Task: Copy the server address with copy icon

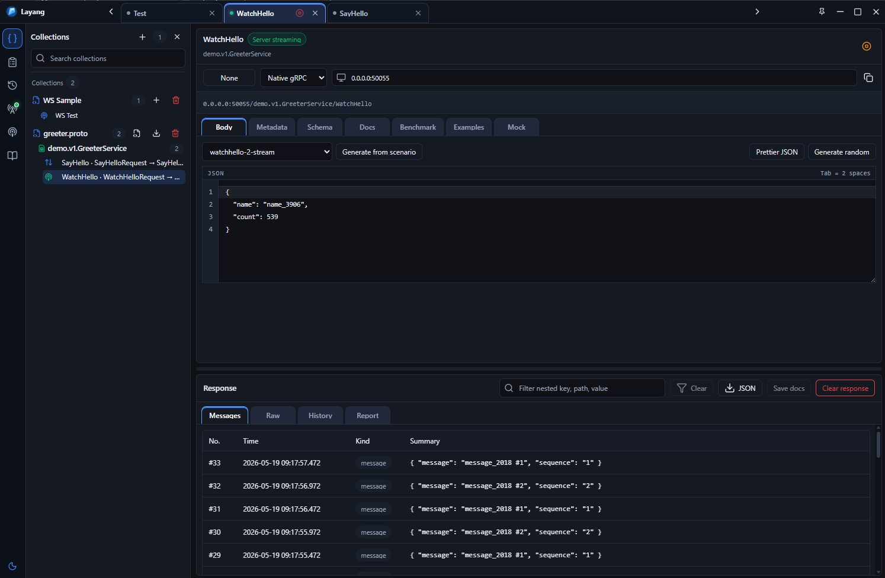Action: [868, 78]
